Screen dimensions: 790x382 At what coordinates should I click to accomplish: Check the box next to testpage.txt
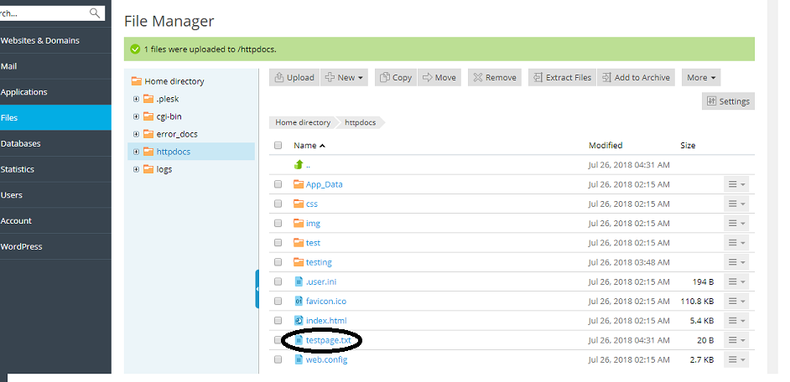pyautogui.click(x=278, y=340)
